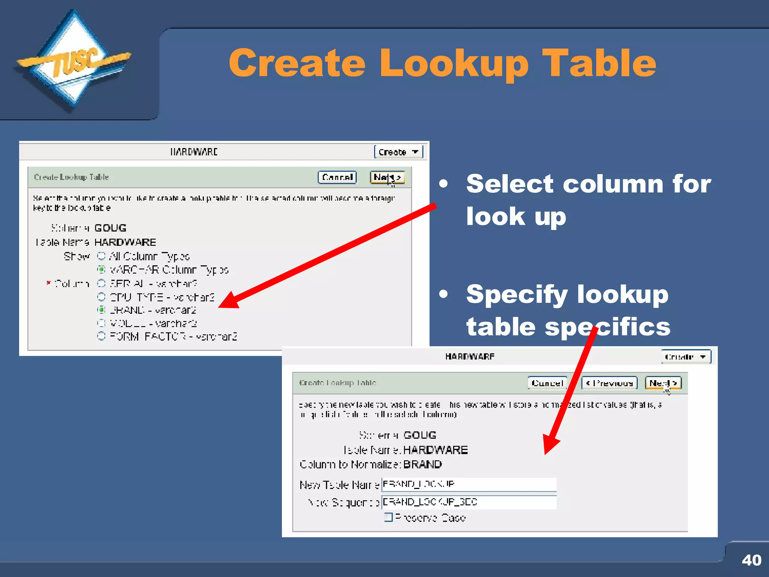Click the HARDWARE title in the lower panel
This screenshot has height=577, width=769.
click(470, 356)
